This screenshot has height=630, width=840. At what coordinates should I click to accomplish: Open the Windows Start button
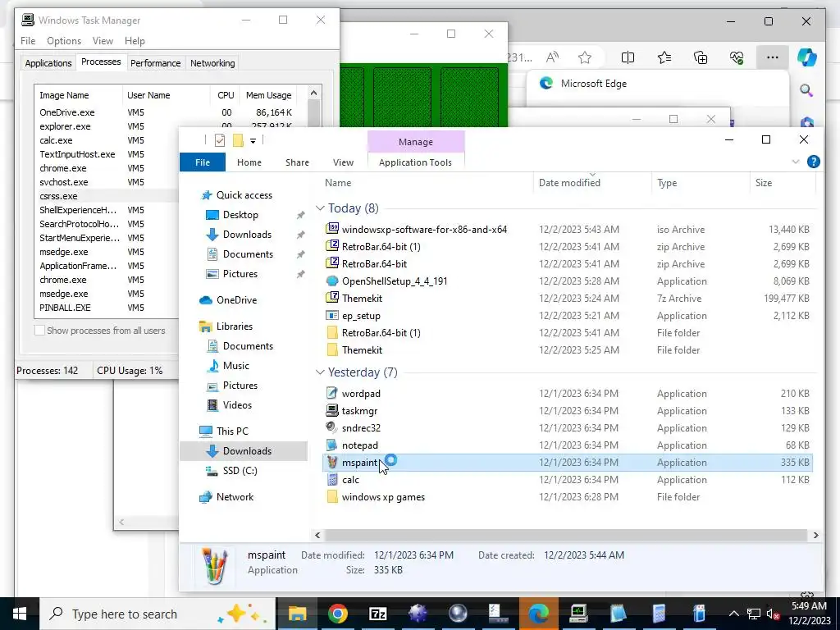(20, 614)
